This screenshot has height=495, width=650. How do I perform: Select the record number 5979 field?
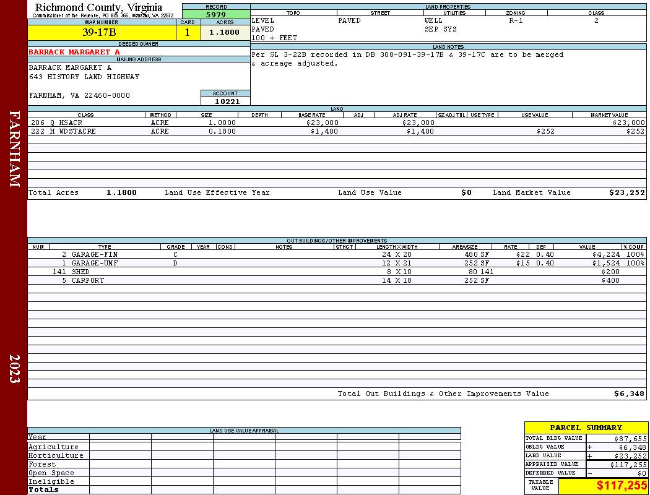point(216,14)
